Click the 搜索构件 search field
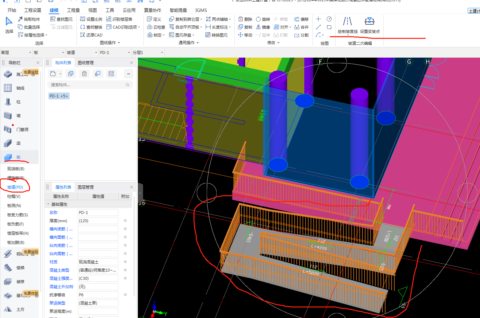 pos(90,85)
